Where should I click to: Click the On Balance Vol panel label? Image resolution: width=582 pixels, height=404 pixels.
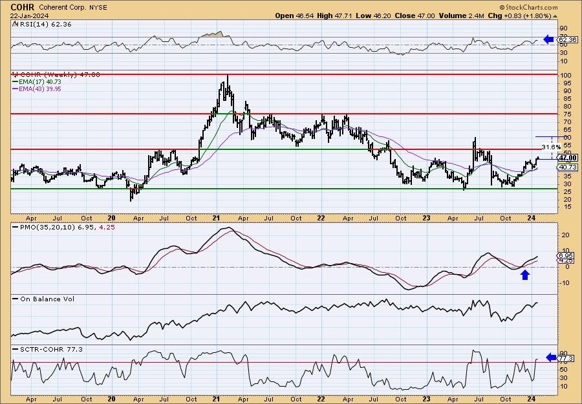click(44, 299)
